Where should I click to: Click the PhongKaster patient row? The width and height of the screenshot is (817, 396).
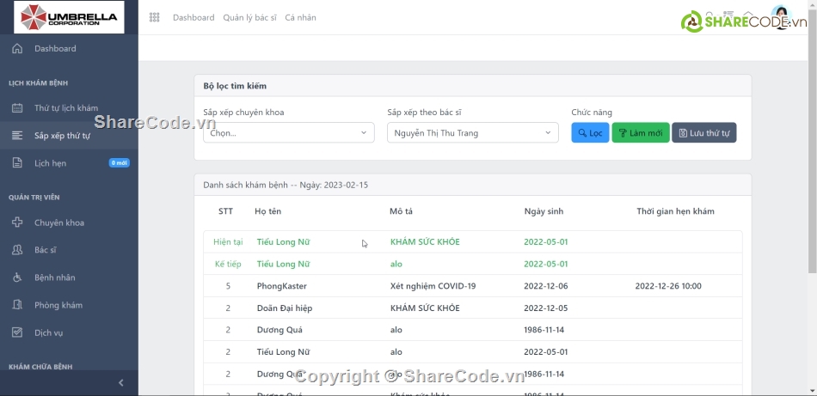[x=472, y=286]
